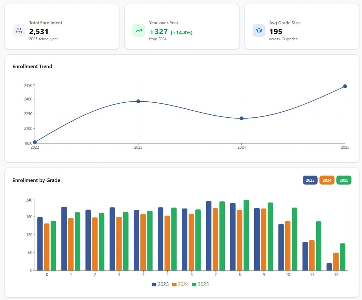The height and width of the screenshot is (300, 362).
Task: Click the (+14.8%) percentage text
Action: pyautogui.click(x=181, y=32)
